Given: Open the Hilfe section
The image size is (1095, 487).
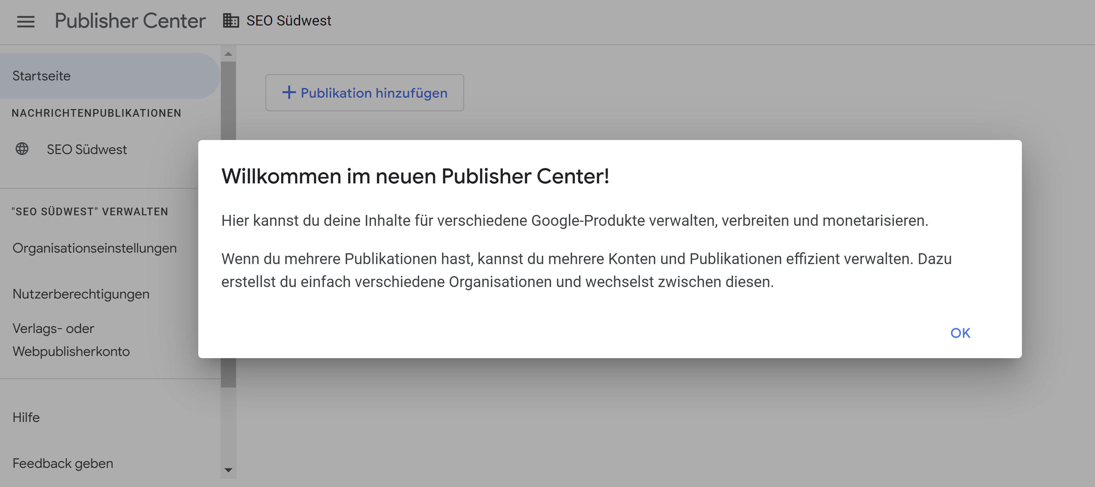Looking at the screenshot, I should click(26, 417).
